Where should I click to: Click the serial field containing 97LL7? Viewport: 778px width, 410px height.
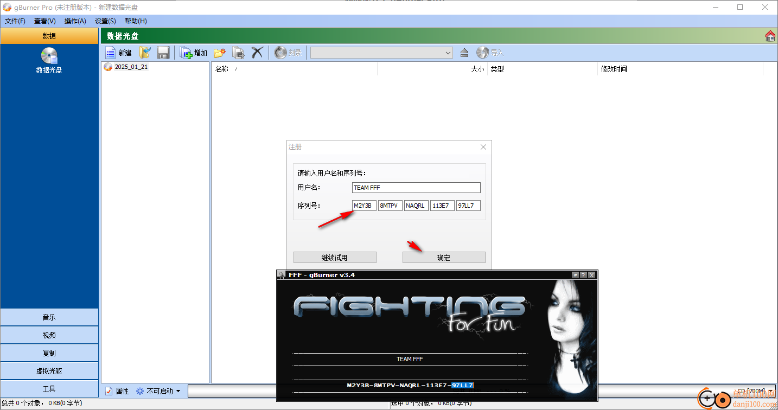coord(468,206)
